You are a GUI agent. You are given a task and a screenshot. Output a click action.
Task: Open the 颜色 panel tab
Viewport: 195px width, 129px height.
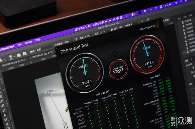pyautogui.click(x=179, y=19)
